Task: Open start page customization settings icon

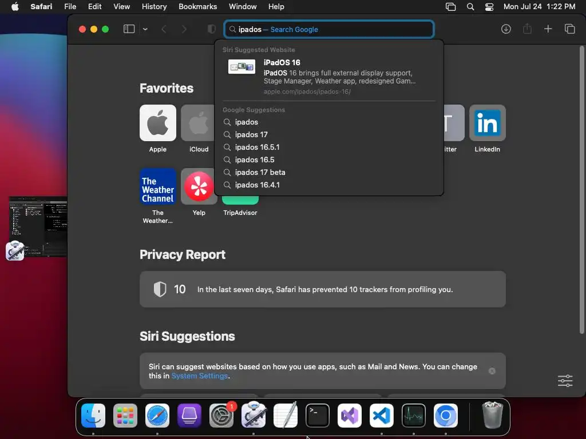Action: coord(565,381)
